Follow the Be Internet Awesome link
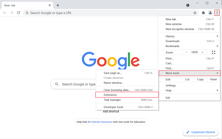 point(100,122)
